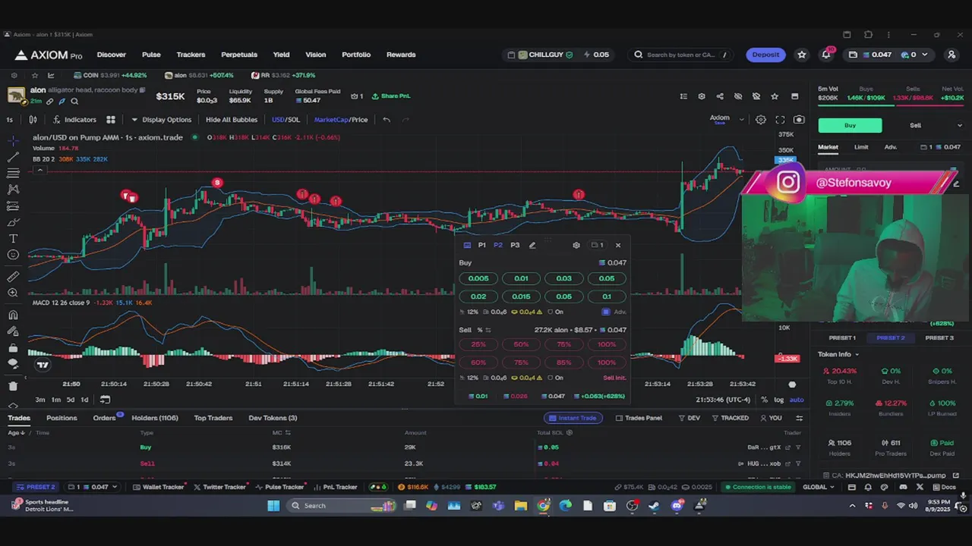972x546 pixels.
Task: Edit presets with pencil icon in trade popup
Action: click(532, 245)
